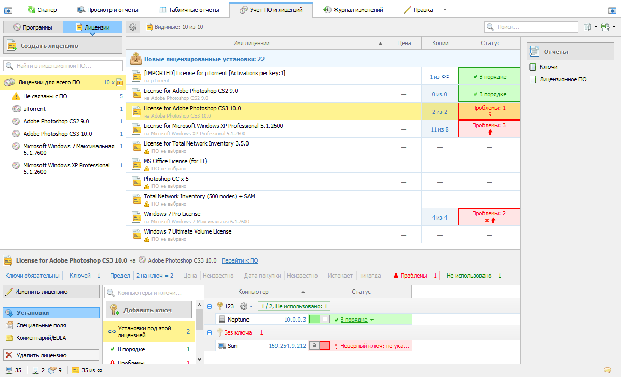Open the Лицензионное ПО report via its icon

pos(533,79)
